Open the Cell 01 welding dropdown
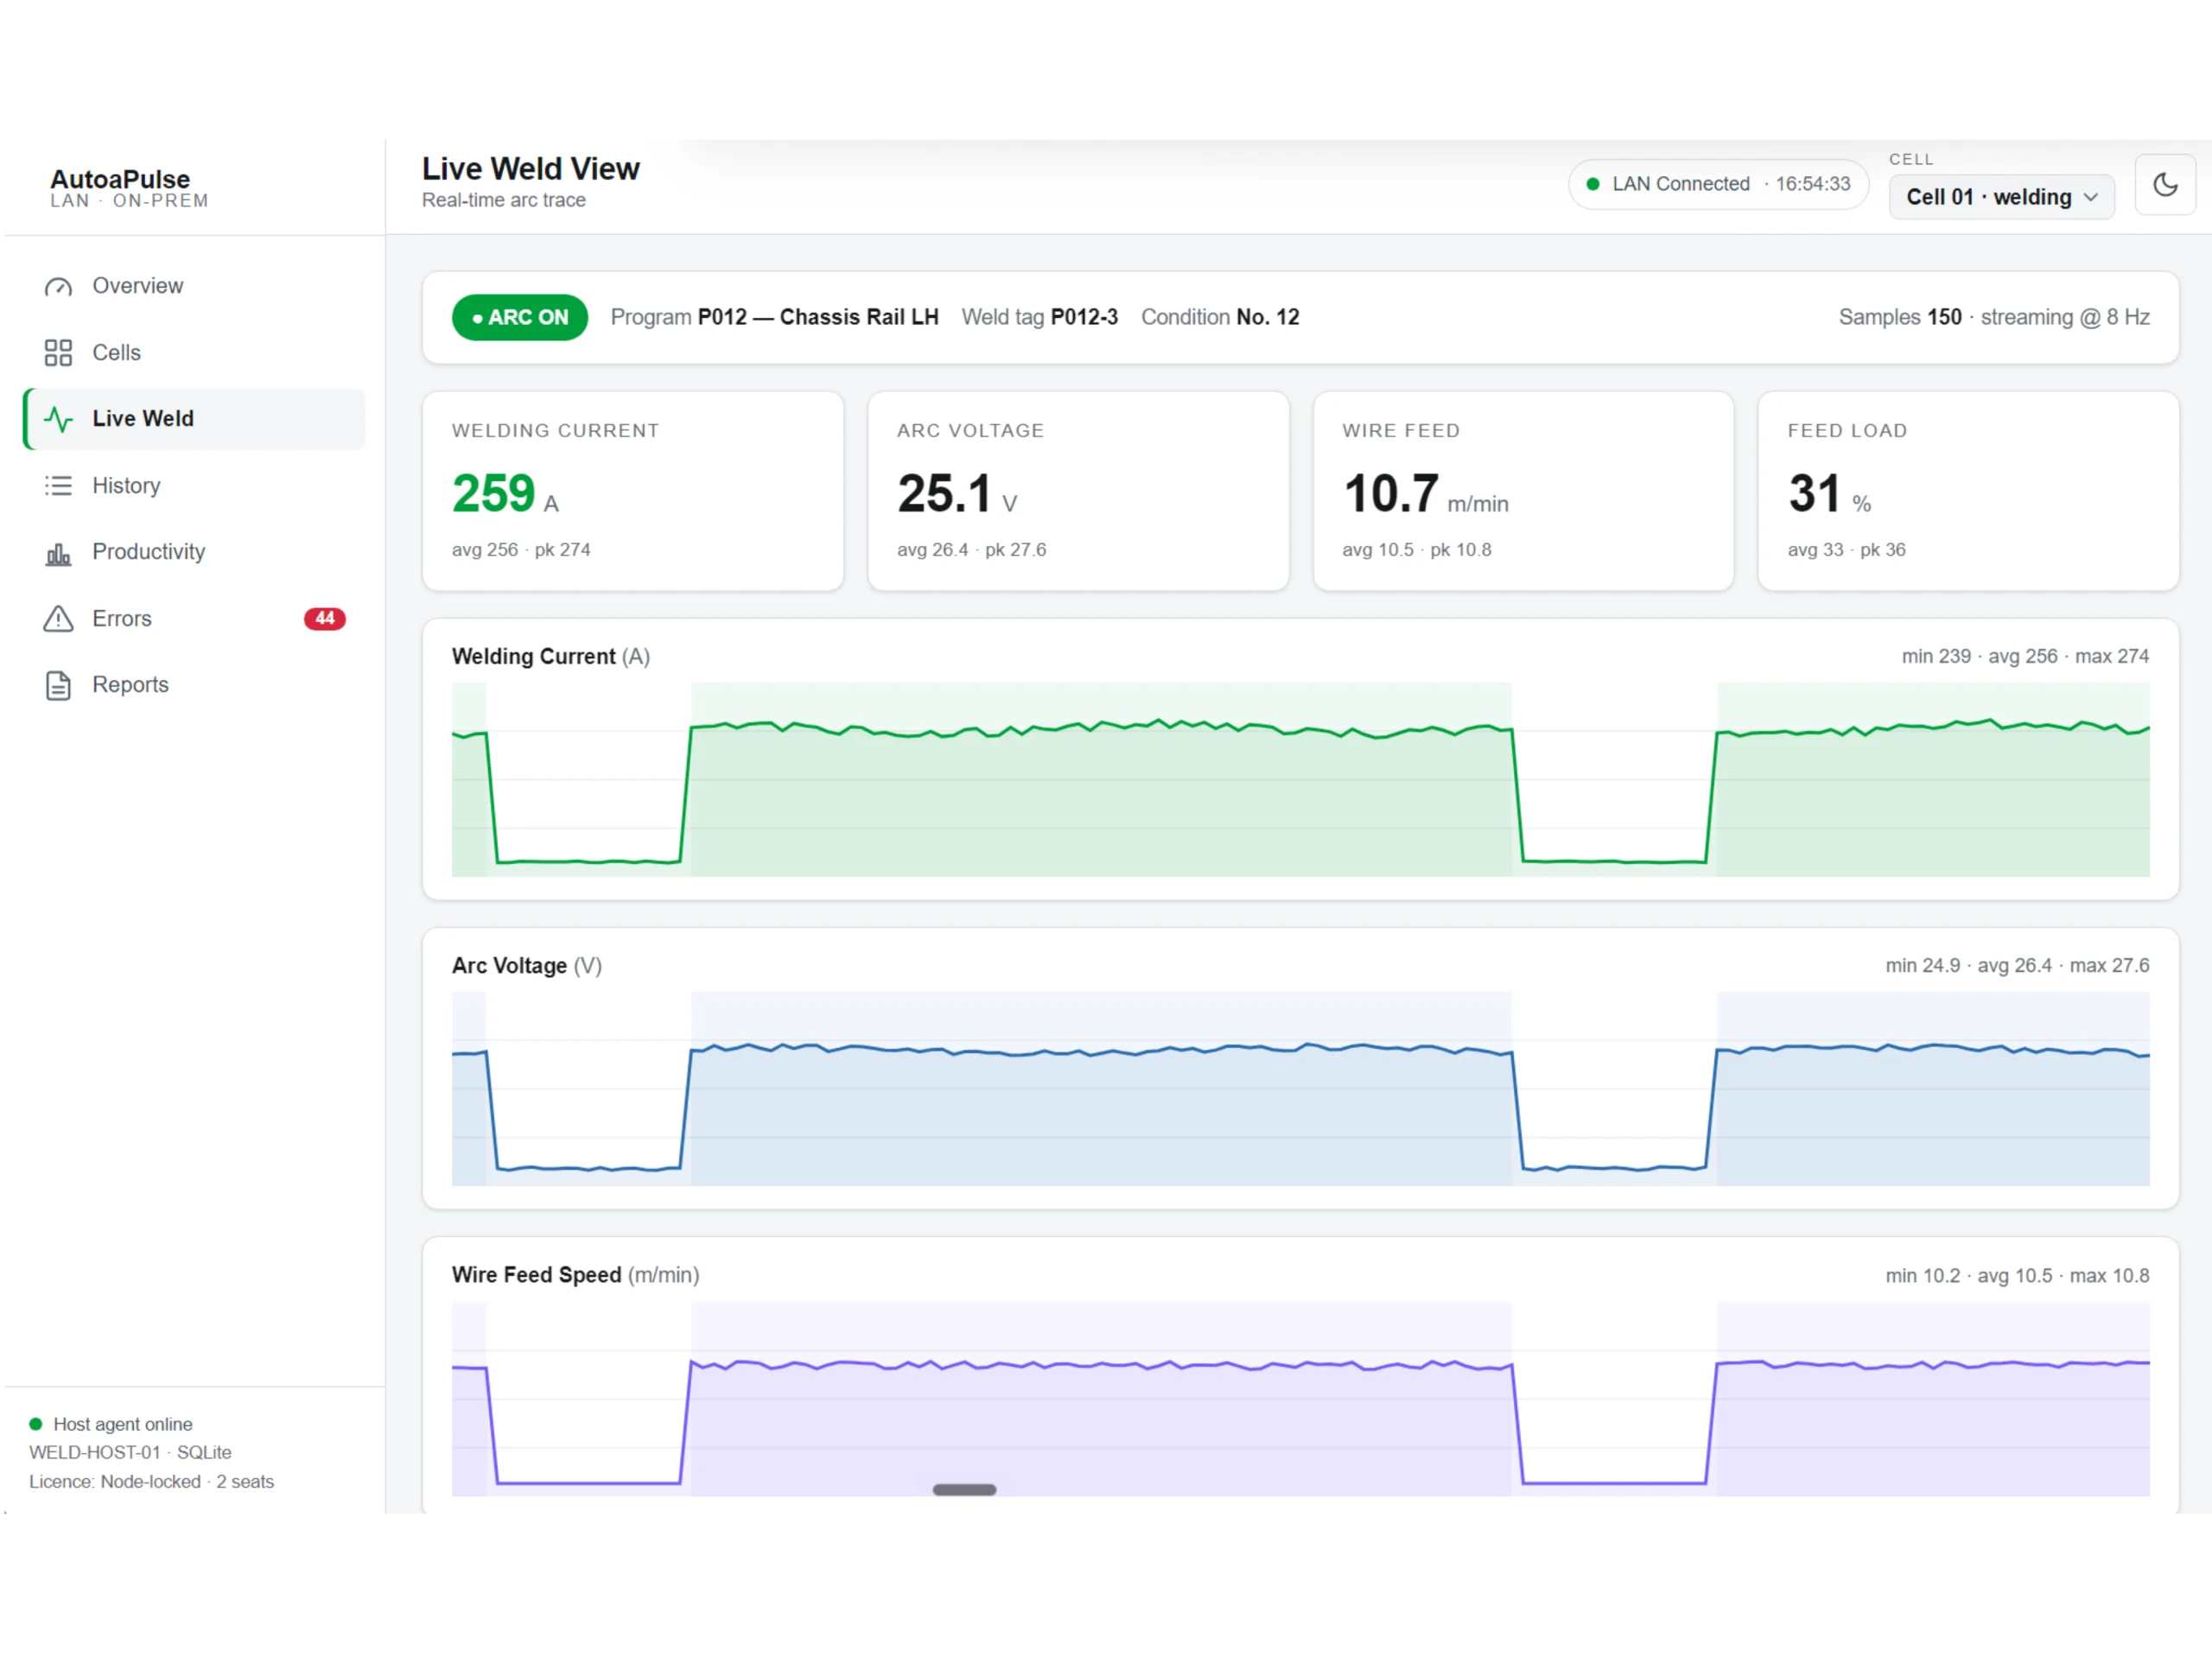The image size is (2212, 1658). click(2001, 197)
